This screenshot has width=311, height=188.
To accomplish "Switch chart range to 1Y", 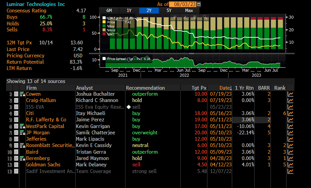I will (129, 10).
